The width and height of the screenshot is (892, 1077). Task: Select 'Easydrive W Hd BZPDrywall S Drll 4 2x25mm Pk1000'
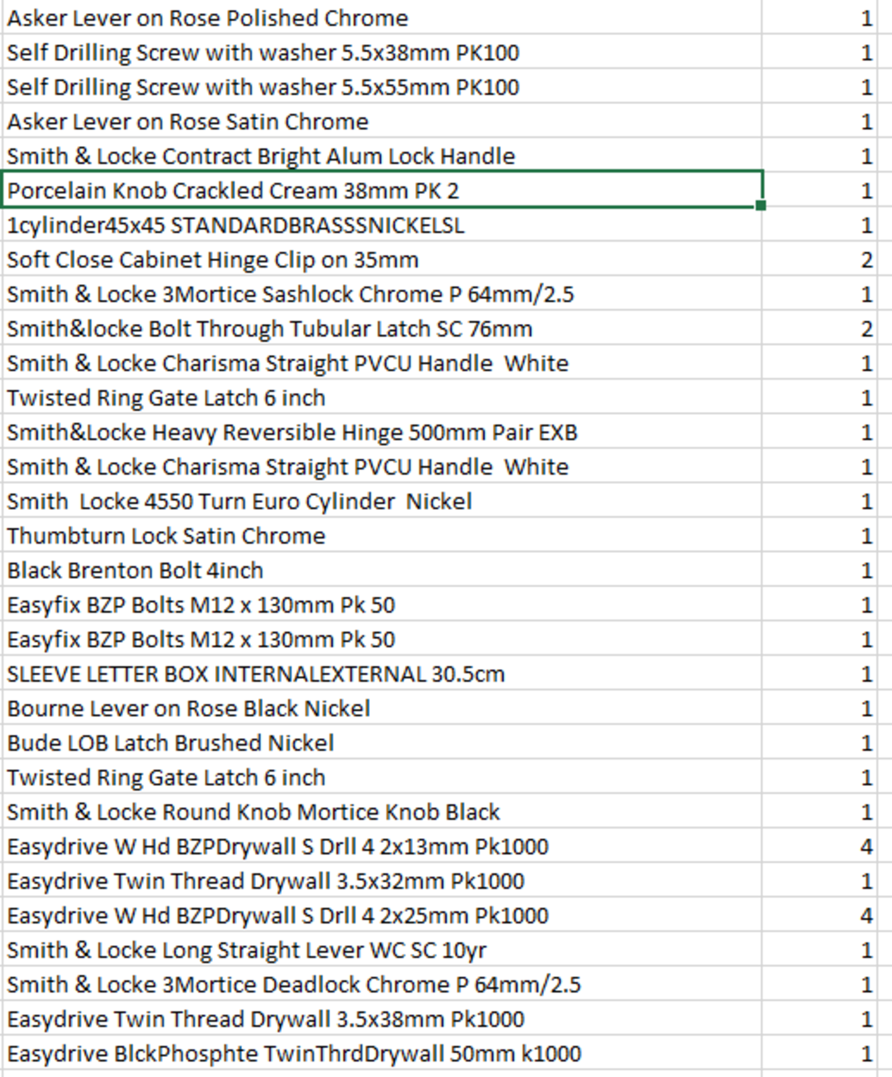pos(382,915)
